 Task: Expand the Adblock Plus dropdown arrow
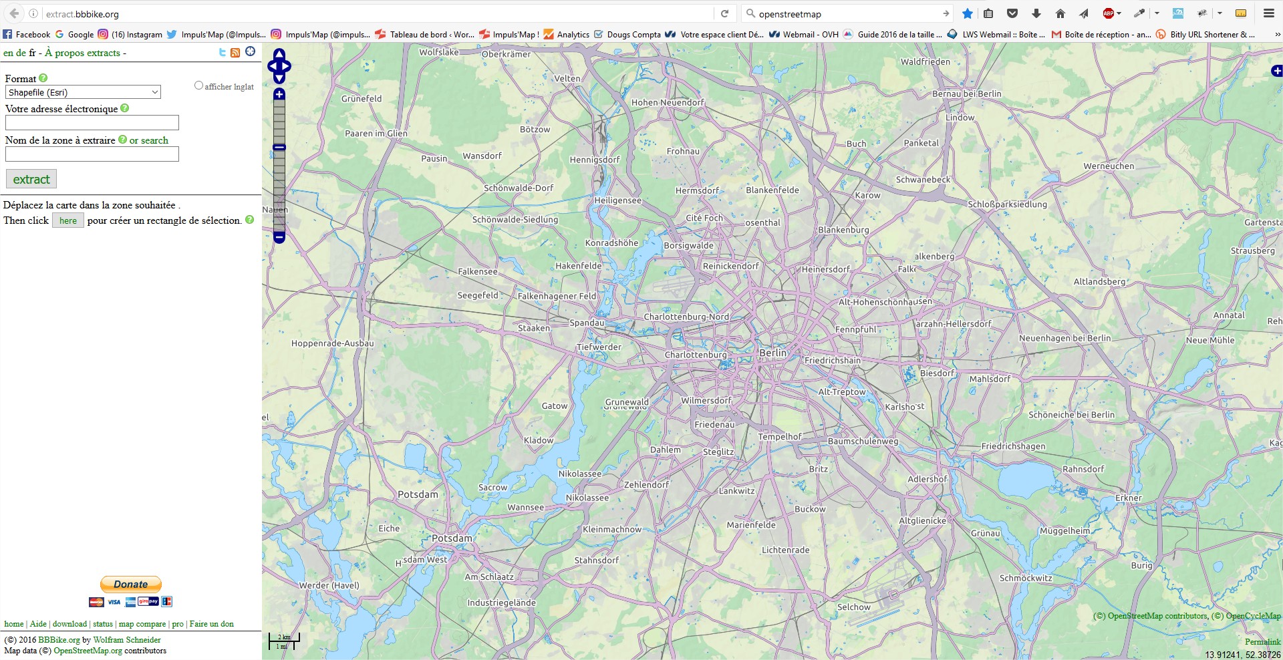click(x=1119, y=13)
